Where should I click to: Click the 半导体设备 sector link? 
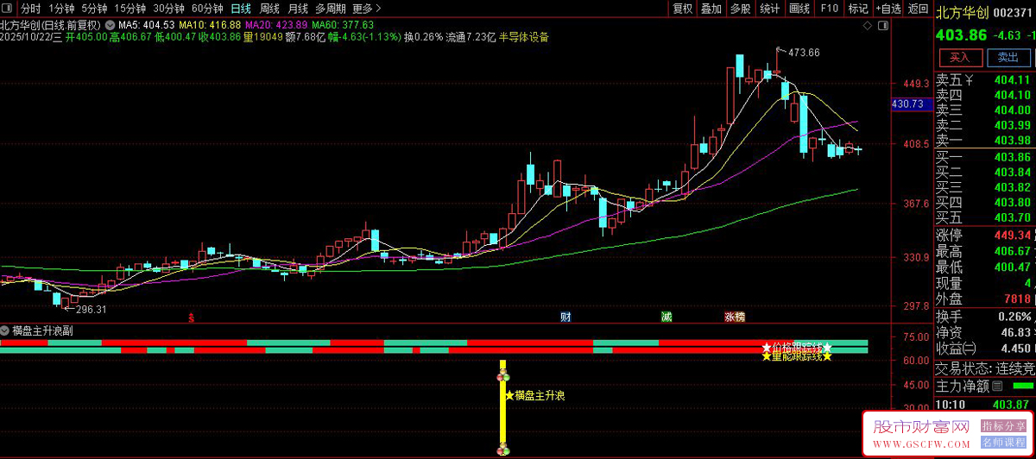click(524, 37)
